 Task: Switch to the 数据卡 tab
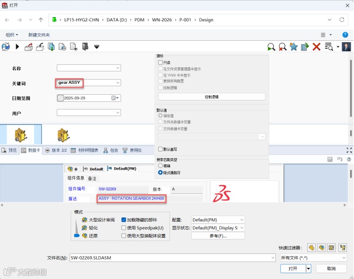(31, 150)
